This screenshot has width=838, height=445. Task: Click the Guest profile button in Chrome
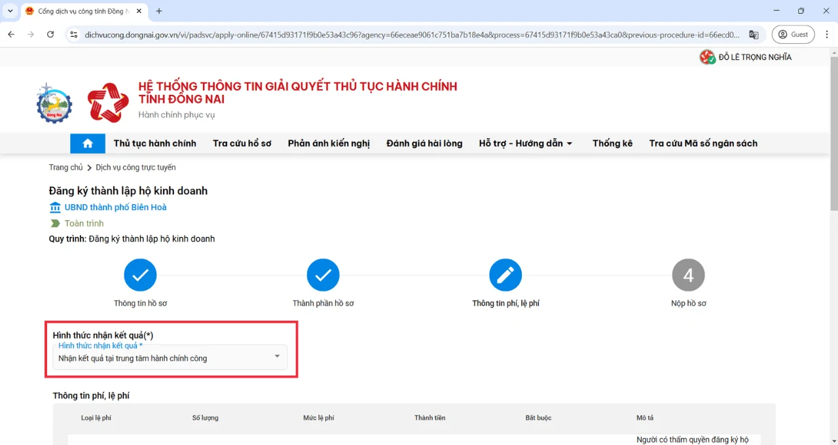[793, 35]
